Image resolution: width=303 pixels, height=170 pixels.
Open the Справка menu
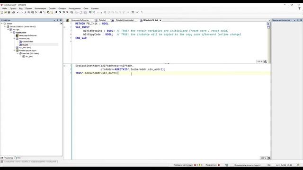point(95,8)
